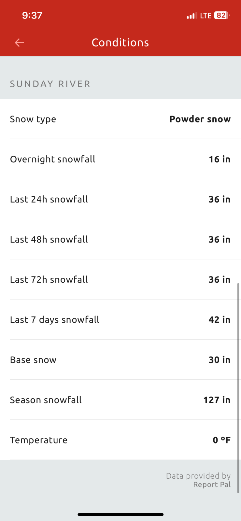Tap the Last 24h snowfall row
Viewport: 241px width, 521px height.
tap(120, 199)
